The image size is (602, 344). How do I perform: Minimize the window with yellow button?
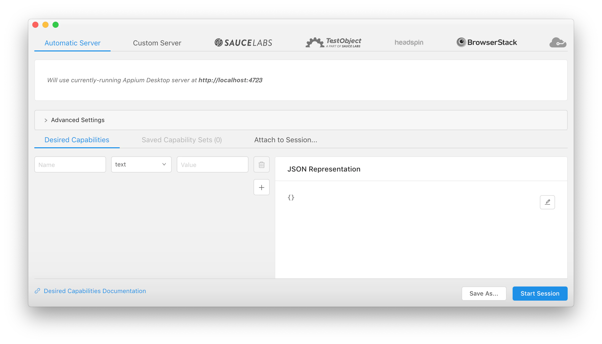tap(45, 25)
